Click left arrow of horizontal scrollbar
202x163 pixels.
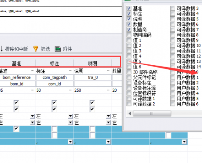[x=130, y=114]
